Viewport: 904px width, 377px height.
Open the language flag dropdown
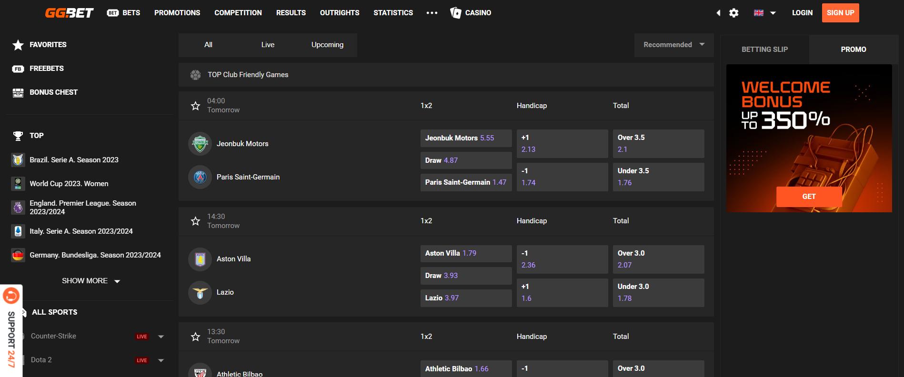(765, 13)
